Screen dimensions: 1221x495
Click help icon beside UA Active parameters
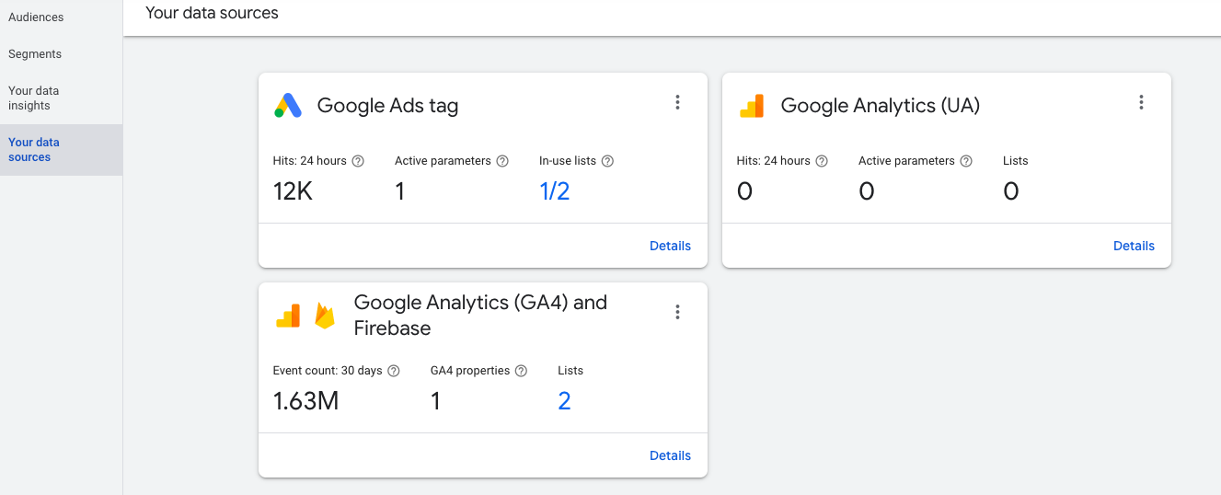click(x=966, y=161)
